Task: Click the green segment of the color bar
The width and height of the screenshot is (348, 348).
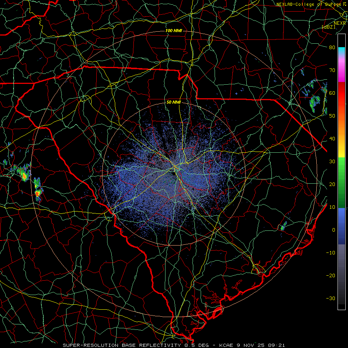Action: pyautogui.click(x=341, y=183)
